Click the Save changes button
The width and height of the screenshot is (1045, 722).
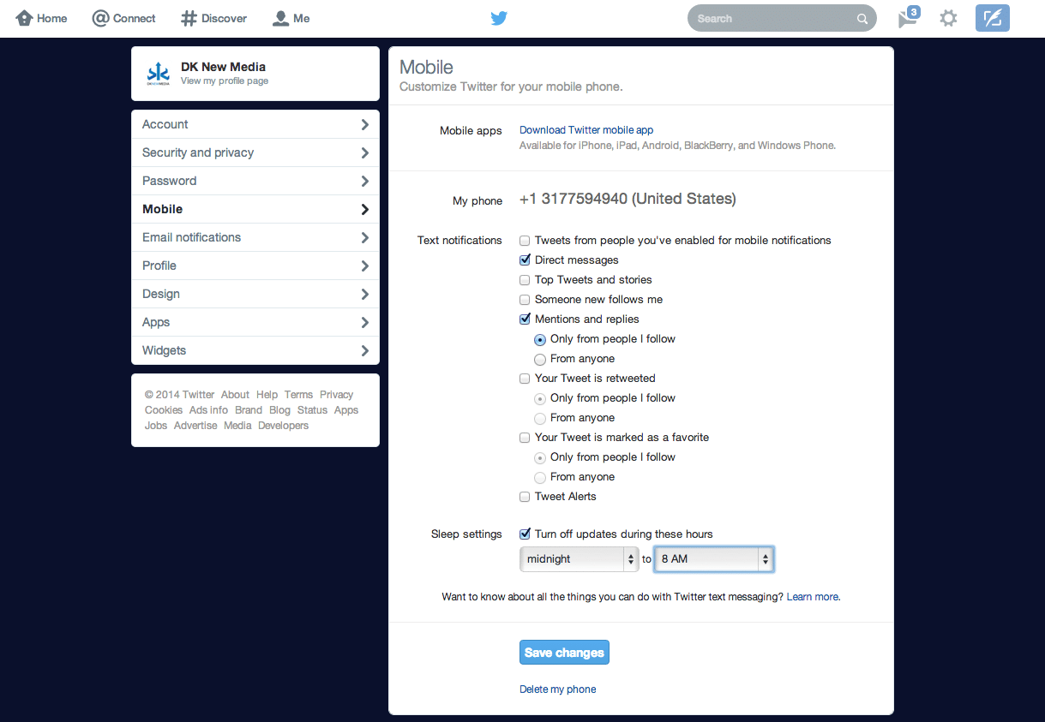point(564,653)
